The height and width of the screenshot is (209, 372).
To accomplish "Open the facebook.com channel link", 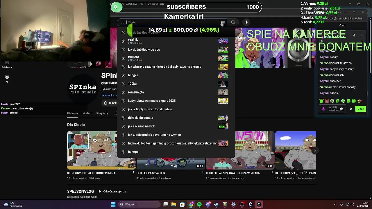I will point(109,95).
